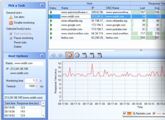This screenshot has height=120, width=165.
Task: Sort by the DNS Name column header
Action: click(x=118, y=8)
